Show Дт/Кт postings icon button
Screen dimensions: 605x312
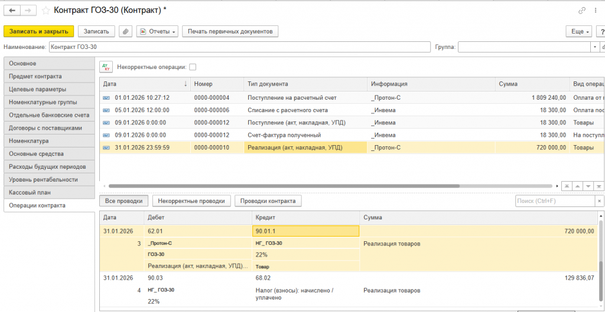pyautogui.click(x=106, y=67)
